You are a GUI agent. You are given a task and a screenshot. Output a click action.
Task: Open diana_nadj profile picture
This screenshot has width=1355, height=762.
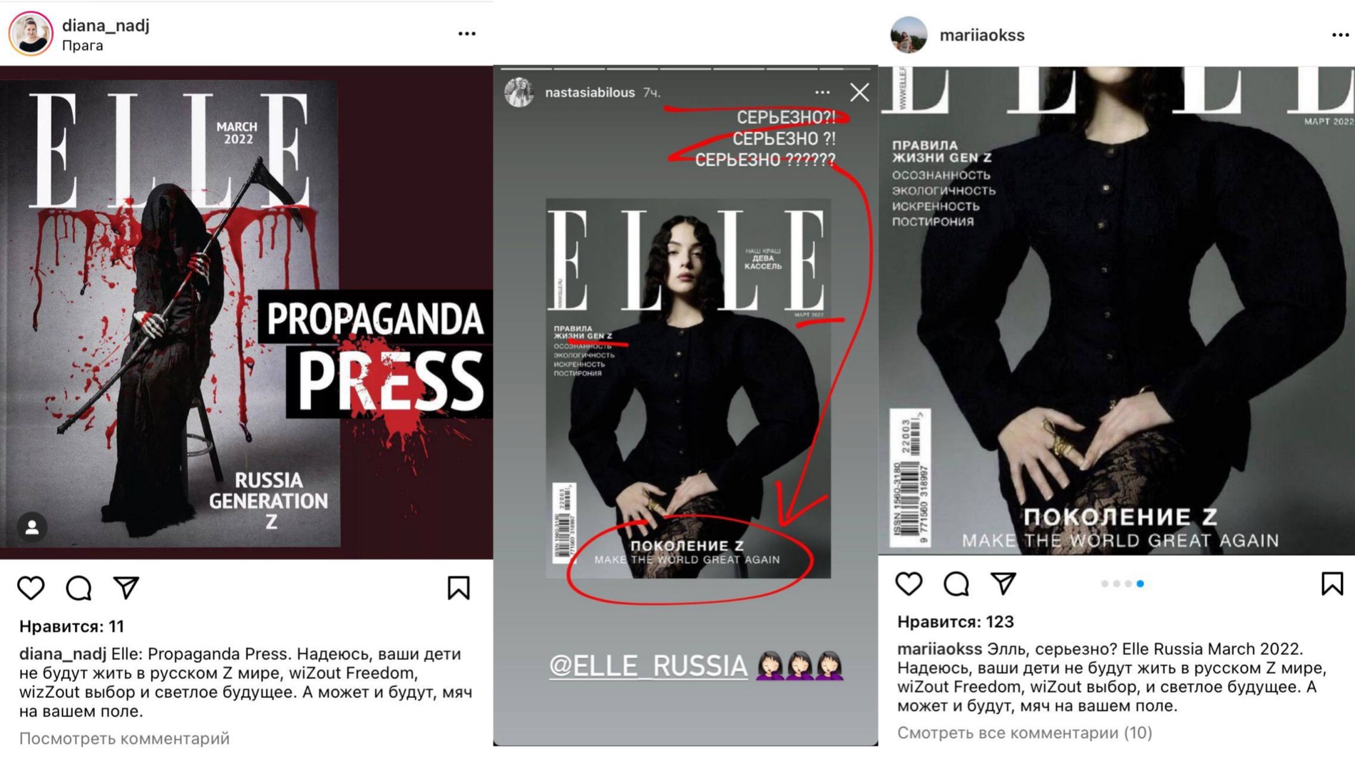tap(31, 33)
